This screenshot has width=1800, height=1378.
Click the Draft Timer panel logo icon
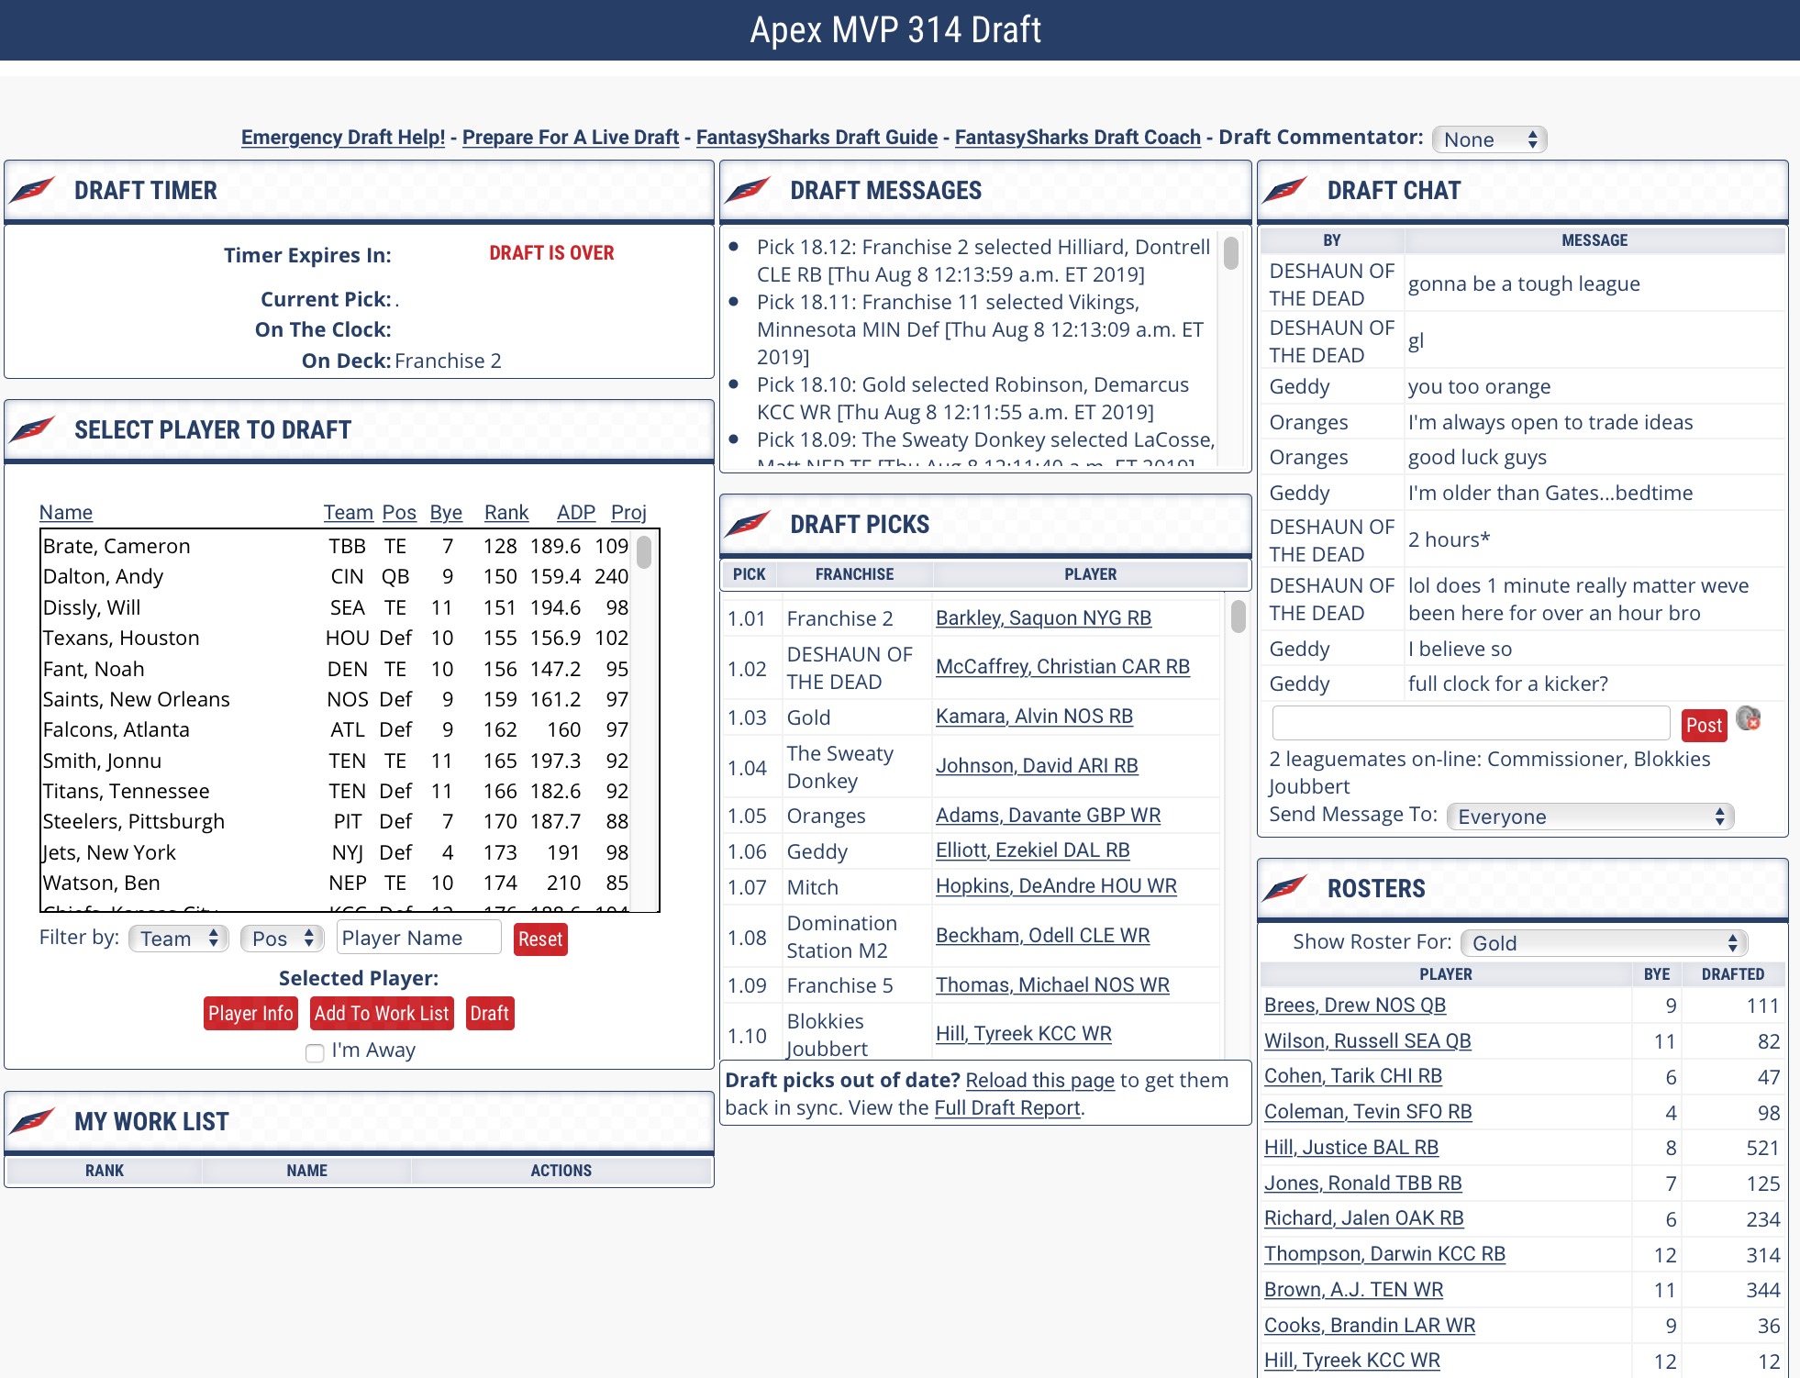[x=34, y=190]
